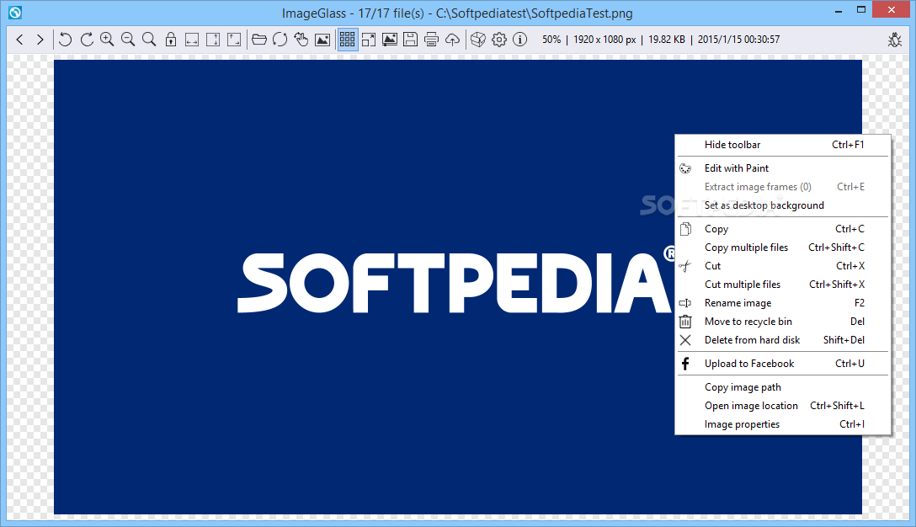Select Edit with Paint

click(783, 168)
